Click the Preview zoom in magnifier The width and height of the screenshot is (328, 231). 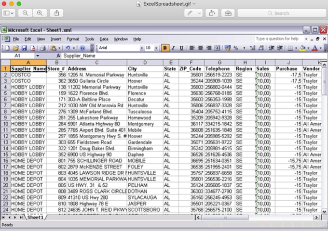pos(40,13)
